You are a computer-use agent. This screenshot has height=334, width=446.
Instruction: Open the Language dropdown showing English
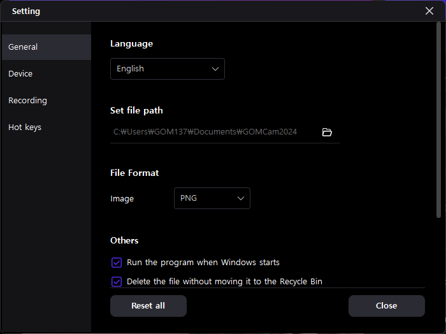[167, 69]
